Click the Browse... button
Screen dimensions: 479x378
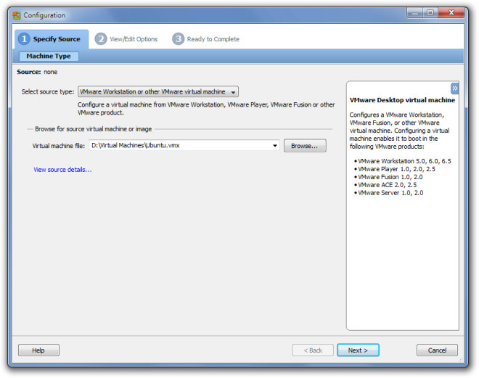point(305,146)
